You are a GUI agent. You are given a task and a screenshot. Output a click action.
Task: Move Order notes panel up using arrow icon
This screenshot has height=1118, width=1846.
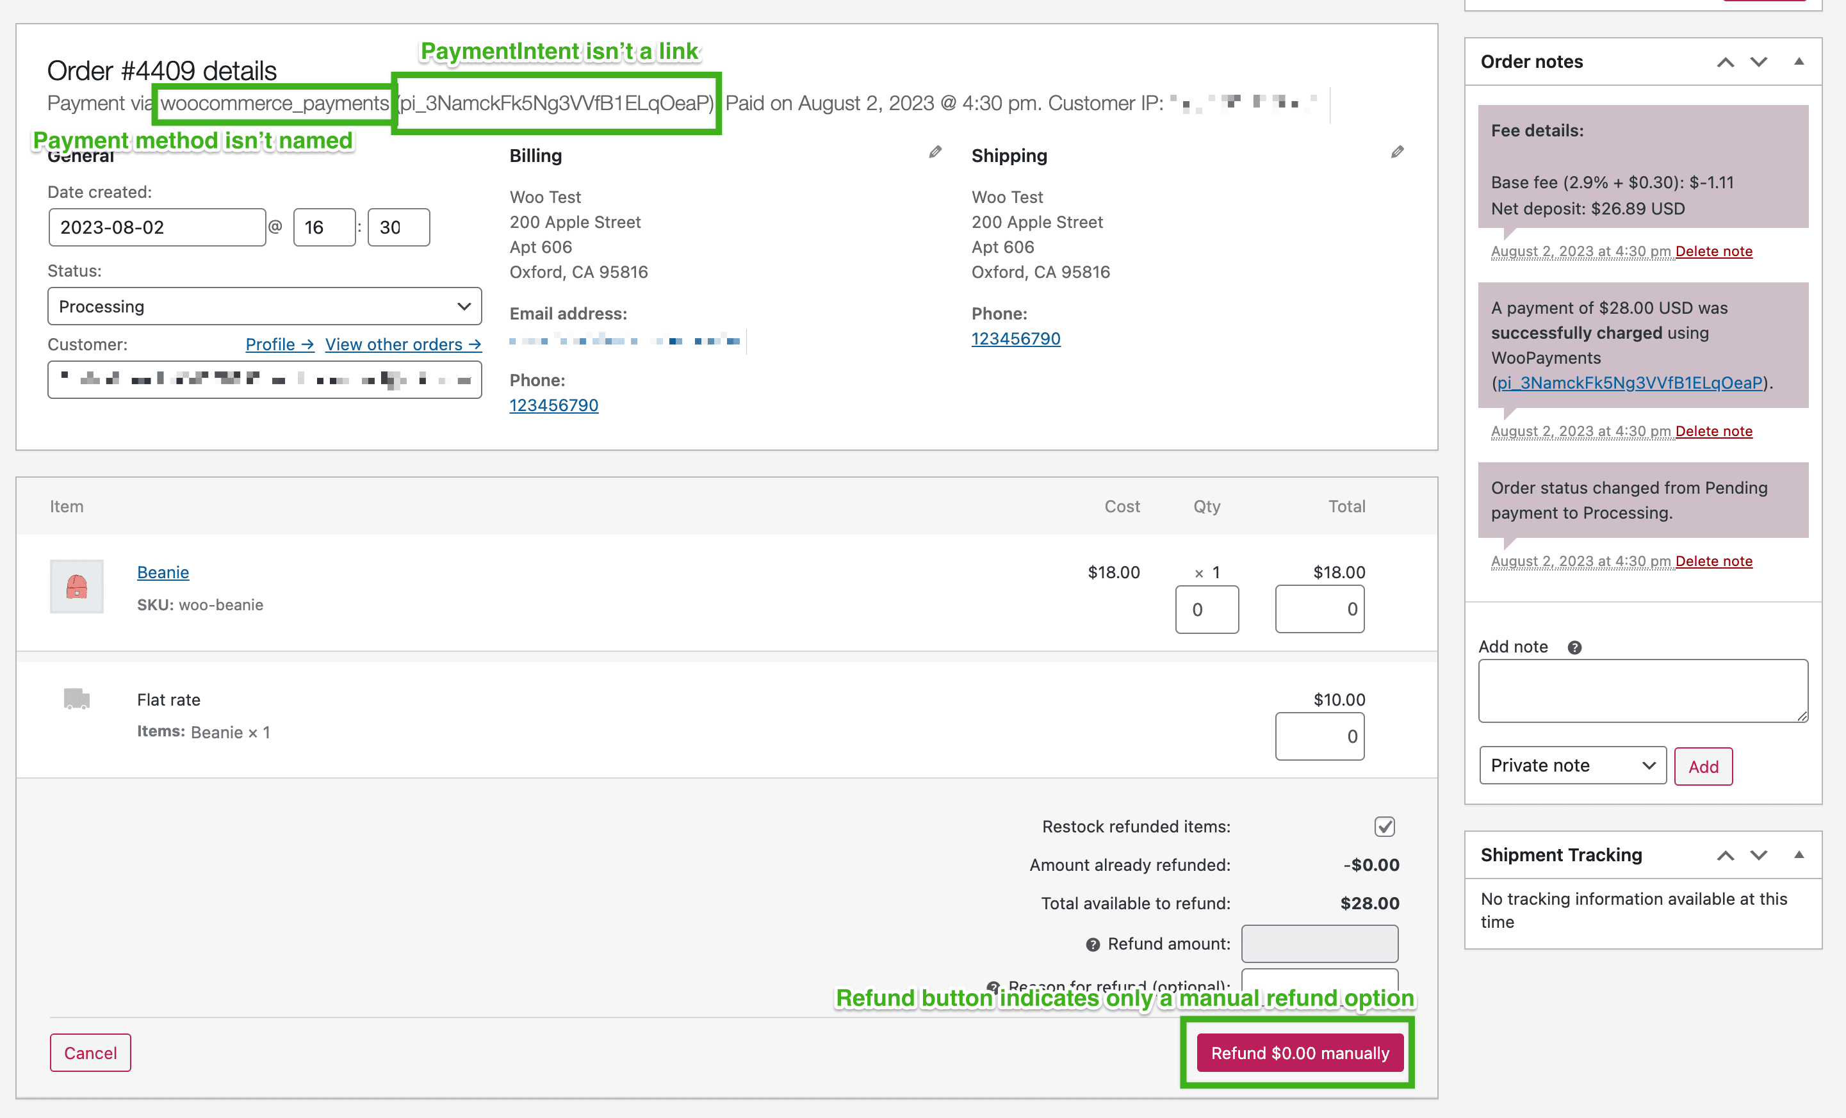[1726, 63]
